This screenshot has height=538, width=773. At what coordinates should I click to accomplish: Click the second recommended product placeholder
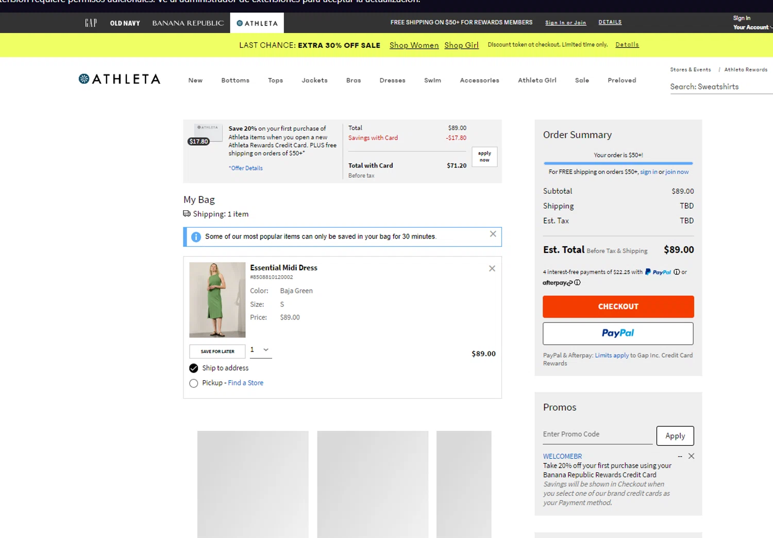coord(373,484)
